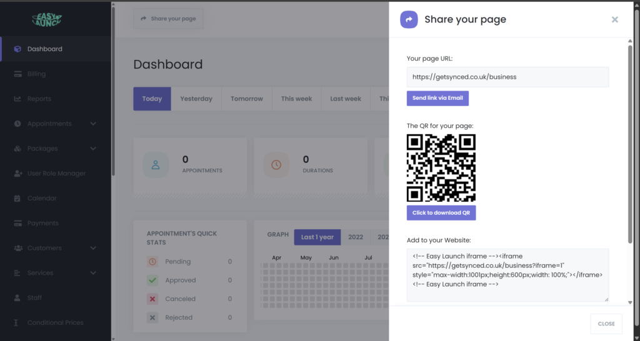
Task: Click the Payments icon in sidebar
Action: (x=17, y=223)
